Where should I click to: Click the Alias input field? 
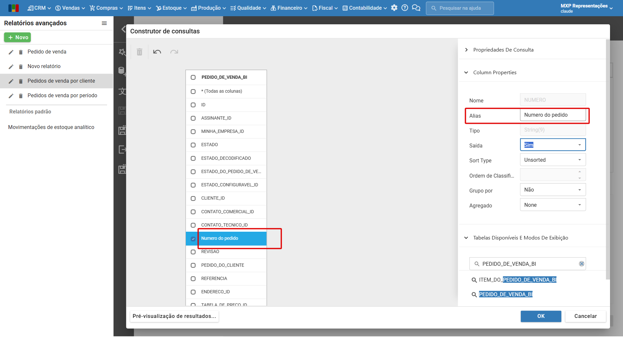[x=553, y=115]
